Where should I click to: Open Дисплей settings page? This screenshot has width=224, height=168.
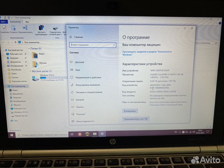pyautogui.click(x=80, y=62)
